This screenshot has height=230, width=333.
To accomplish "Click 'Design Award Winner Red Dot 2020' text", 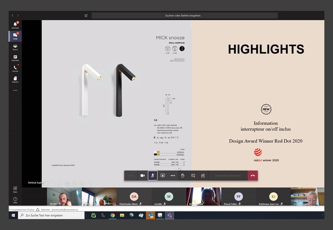I will click(265, 141).
